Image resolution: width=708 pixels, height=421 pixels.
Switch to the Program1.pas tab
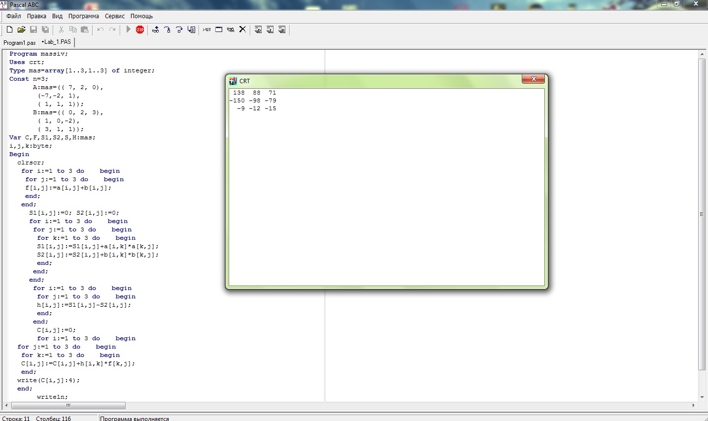coord(20,43)
